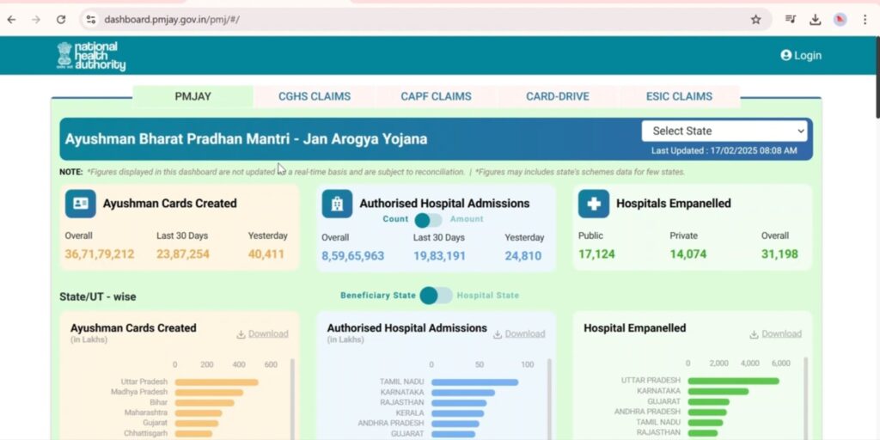Viewport: 880px width, 440px height.
Task: Open the ESIC CLAIMS tab
Action: click(x=679, y=96)
